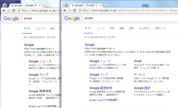Expand もっと見る dropdown in right window
The image size is (178, 108).
[145, 28]
